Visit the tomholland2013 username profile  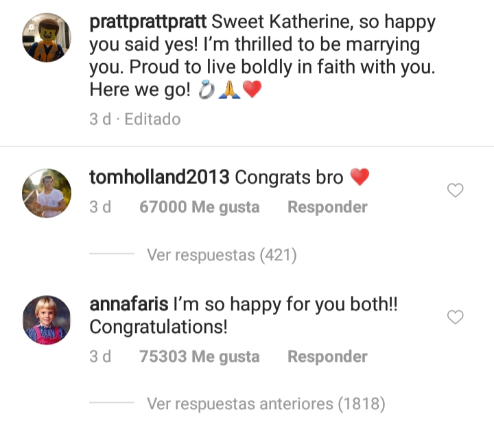point(159,177)
